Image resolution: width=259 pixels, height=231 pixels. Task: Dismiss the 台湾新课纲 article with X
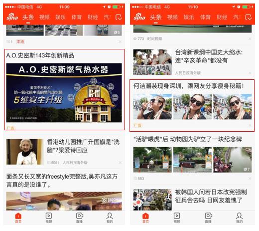click(x=250, y=73)
